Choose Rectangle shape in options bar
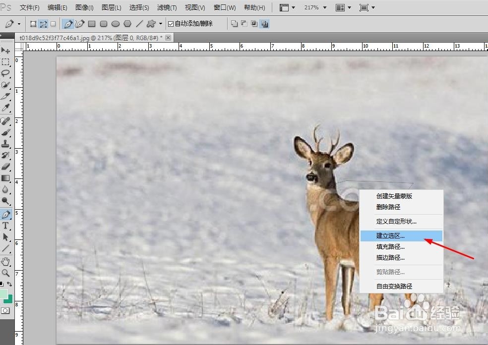Screen dimensions: 488x345 (91, 24)
